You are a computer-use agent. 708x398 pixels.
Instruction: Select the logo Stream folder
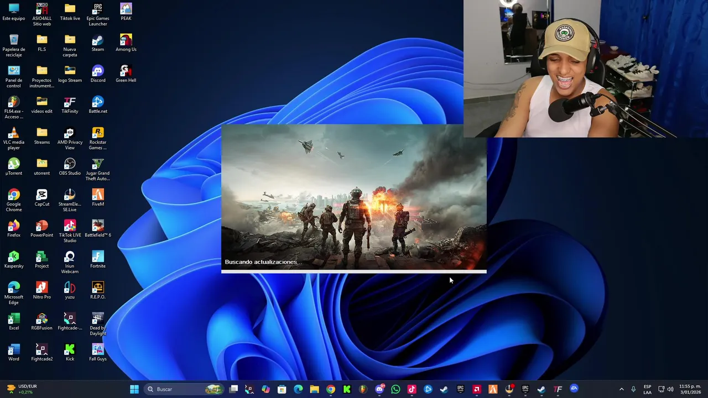pos(70,74)
